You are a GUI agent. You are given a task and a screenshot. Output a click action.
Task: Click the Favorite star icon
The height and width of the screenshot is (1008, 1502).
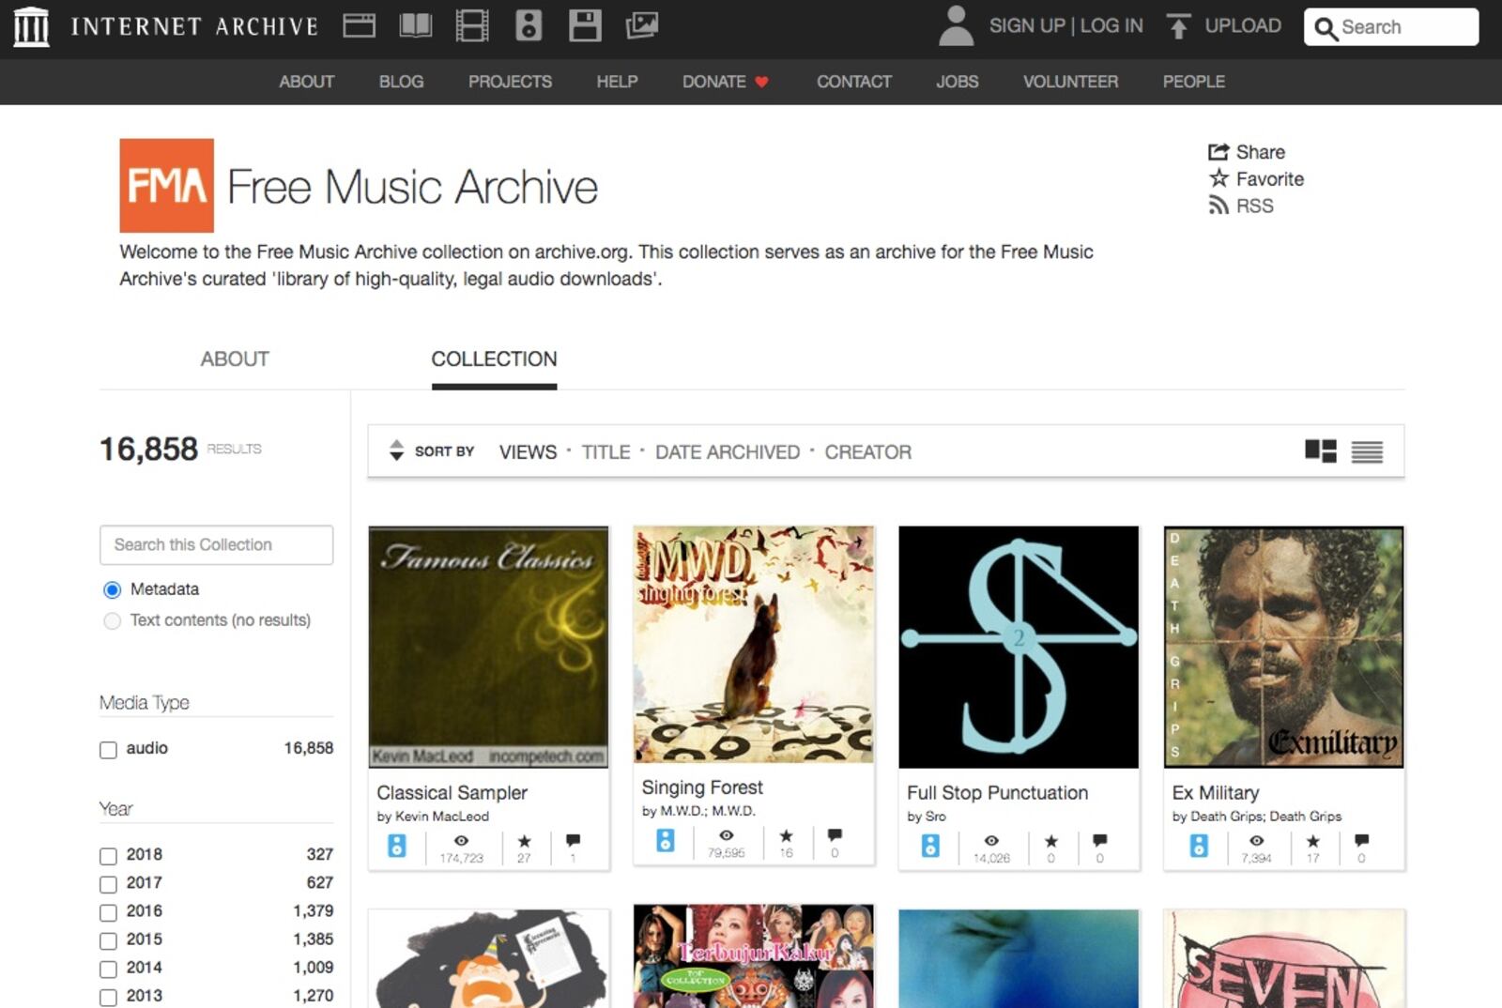click(1218, 178)
